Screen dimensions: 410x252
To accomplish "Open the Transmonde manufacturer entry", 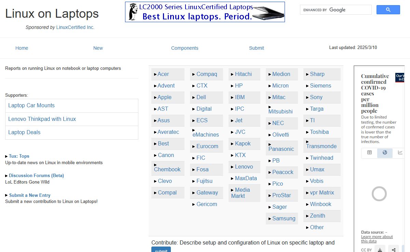I will click(x=321, y=146).
